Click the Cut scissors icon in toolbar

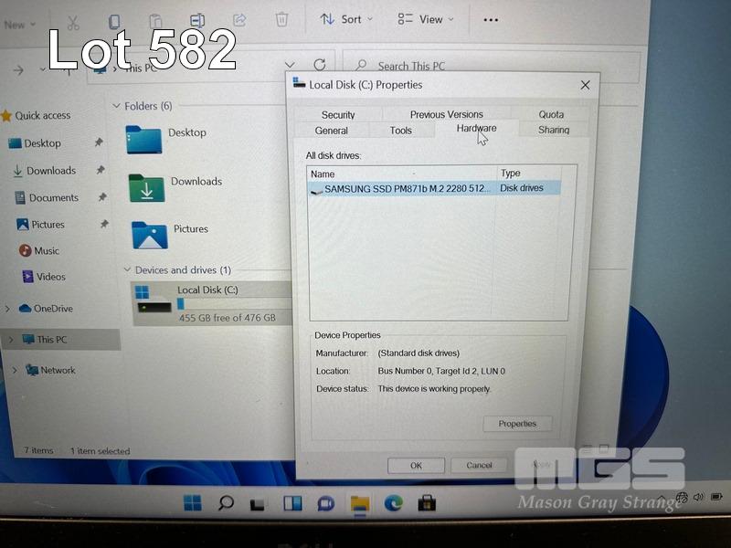pyautogui.click(x=73, y=20)
